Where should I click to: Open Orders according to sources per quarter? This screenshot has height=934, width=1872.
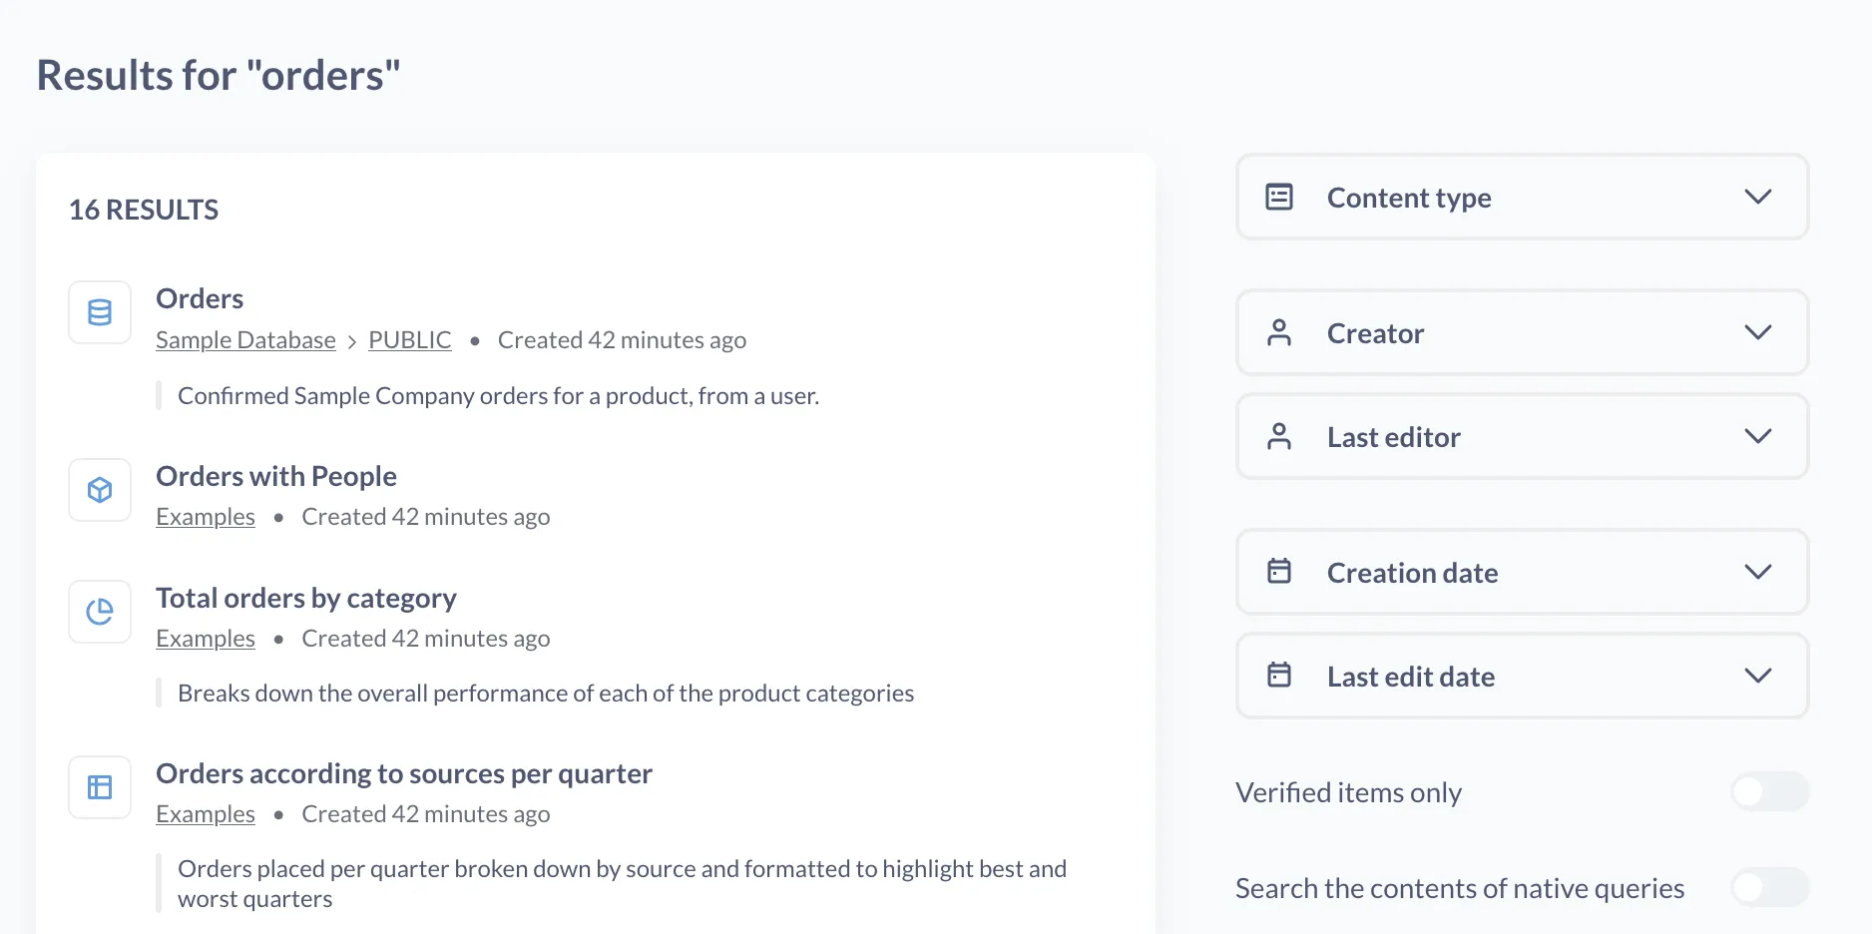coord(404,773)
